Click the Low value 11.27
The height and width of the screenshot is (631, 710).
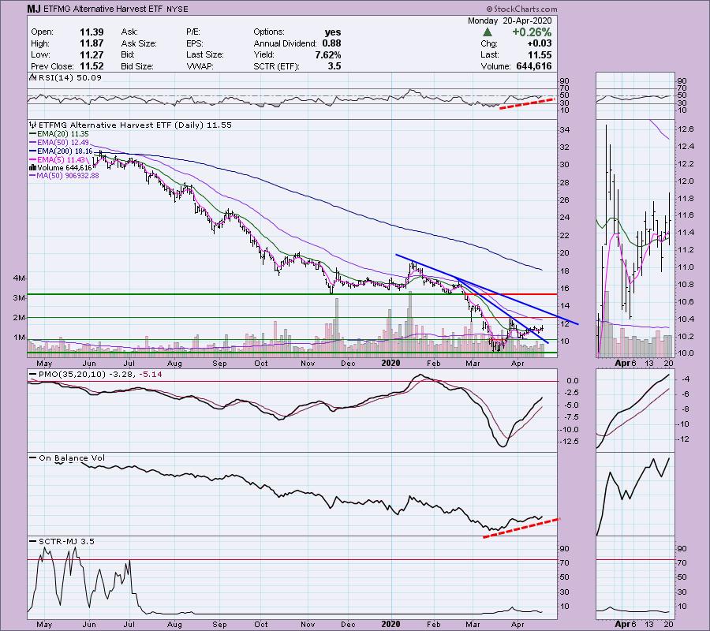pos(92,54)
